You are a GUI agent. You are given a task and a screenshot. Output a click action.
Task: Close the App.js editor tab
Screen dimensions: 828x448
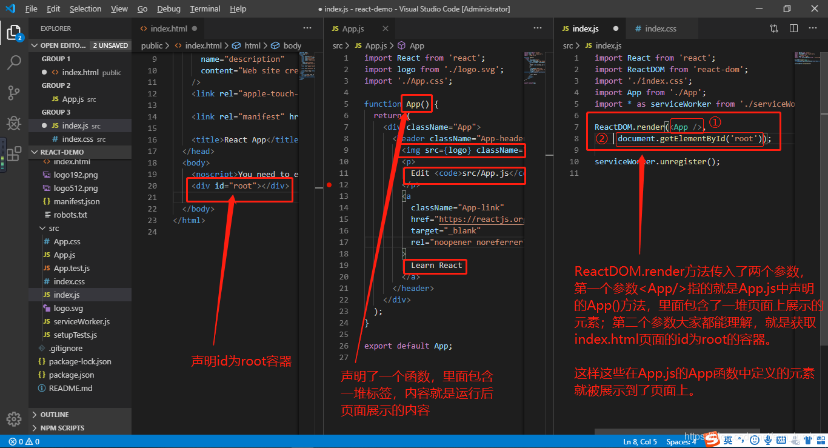tap(386, 28)
